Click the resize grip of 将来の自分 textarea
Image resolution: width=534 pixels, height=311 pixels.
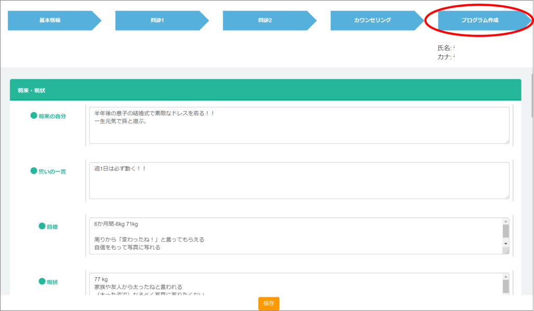[506, 141]
